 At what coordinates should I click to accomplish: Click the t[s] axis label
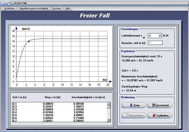pos(105,80)
